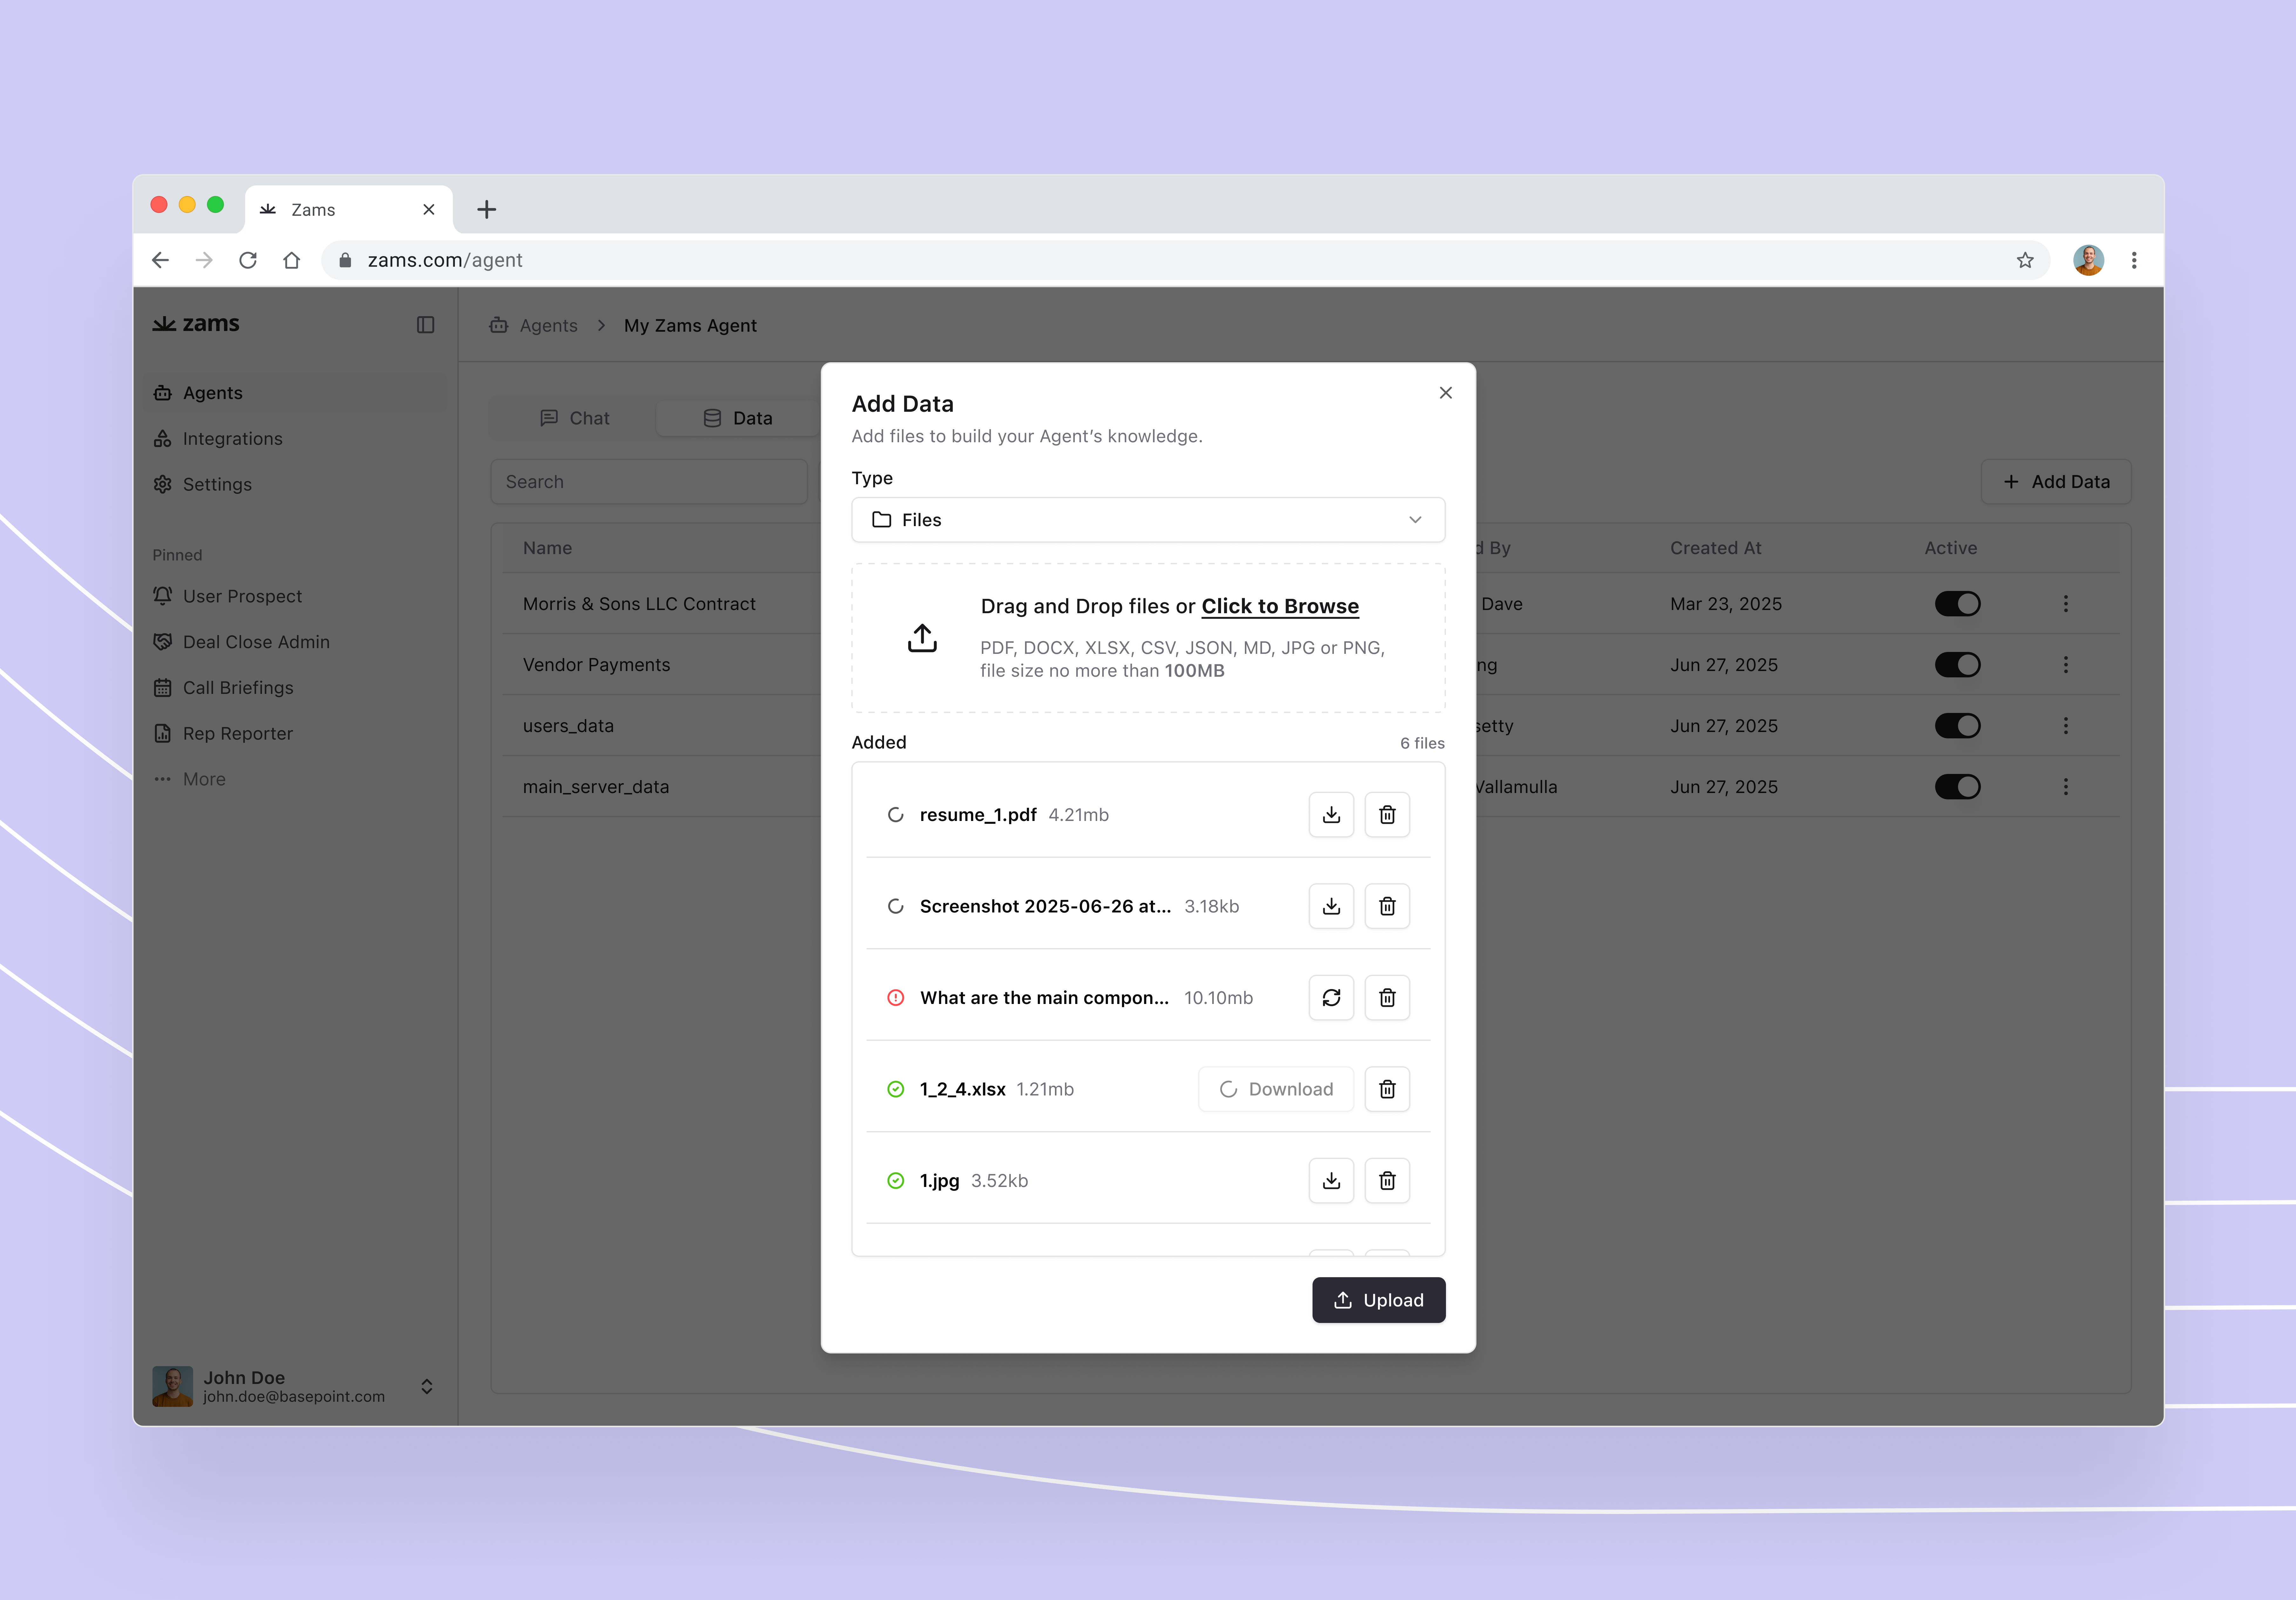
Task: Open the Chrome three-dot menu
Action: 2134,260
